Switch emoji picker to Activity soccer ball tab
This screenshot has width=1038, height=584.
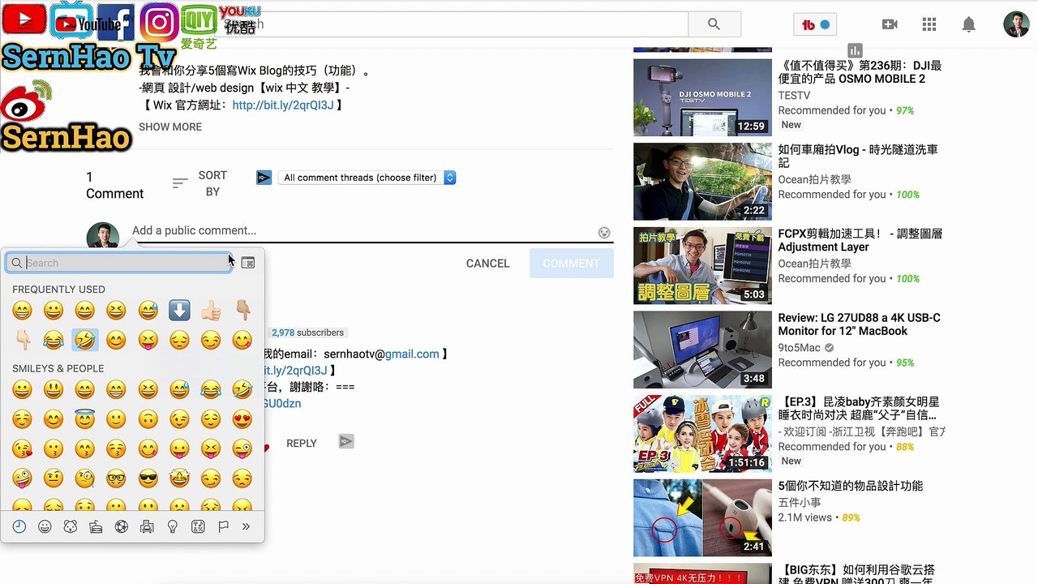point(122,526)
